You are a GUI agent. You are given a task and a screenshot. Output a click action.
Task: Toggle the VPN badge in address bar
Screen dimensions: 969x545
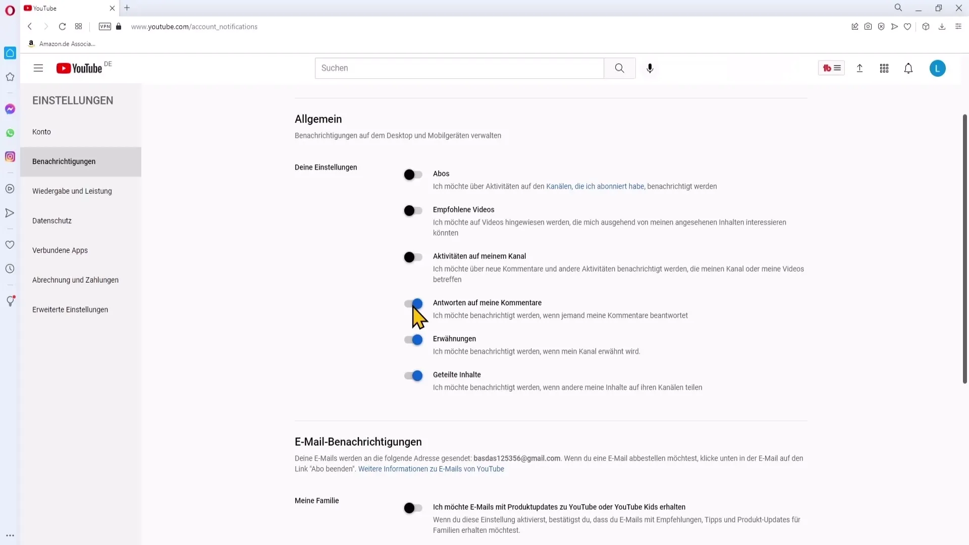(105, 27)
